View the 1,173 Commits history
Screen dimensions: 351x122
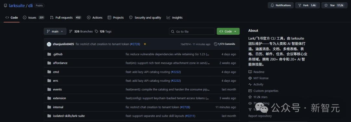pos(225,44)
